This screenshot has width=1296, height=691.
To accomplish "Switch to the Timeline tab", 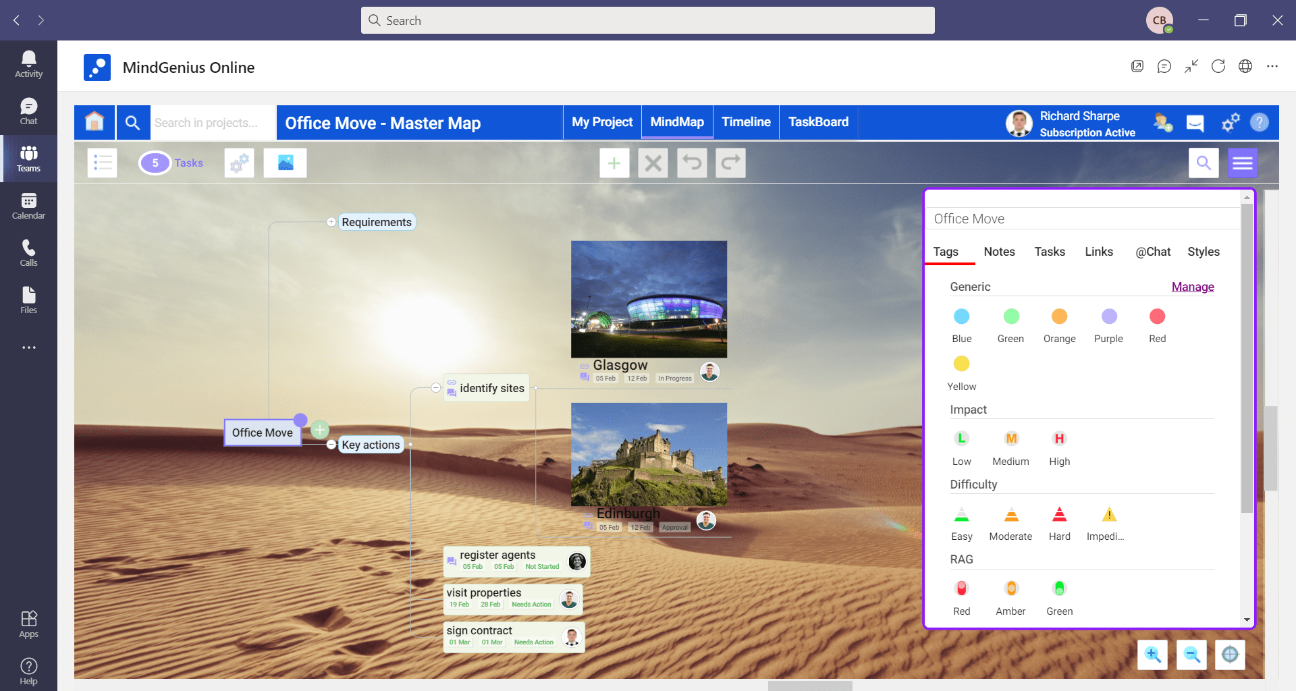I will click(x=746, y=122).
